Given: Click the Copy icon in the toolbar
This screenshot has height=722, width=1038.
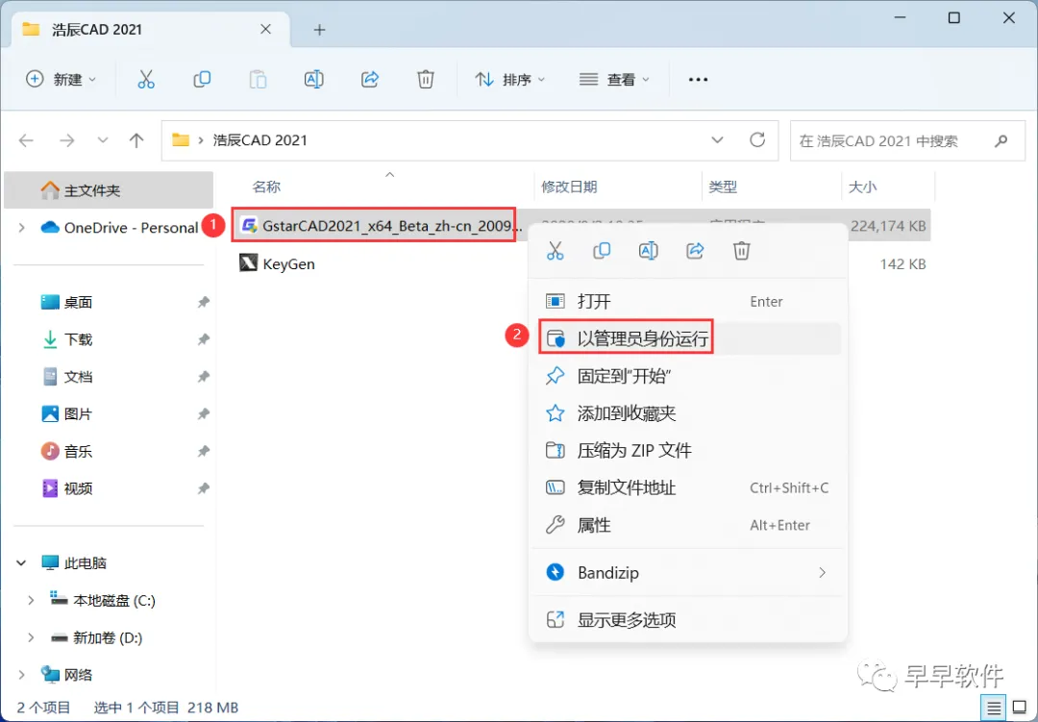Looking at the screenshot, I should click(202, 80).
